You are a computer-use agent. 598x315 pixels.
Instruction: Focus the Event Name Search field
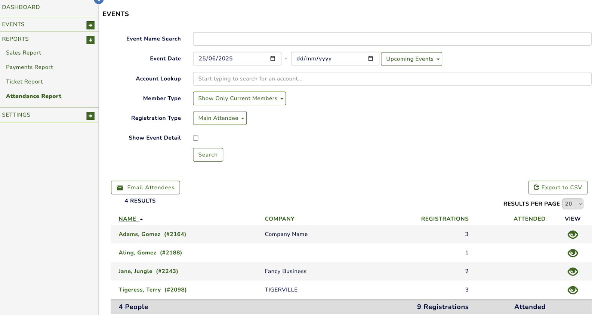point(392,39)
